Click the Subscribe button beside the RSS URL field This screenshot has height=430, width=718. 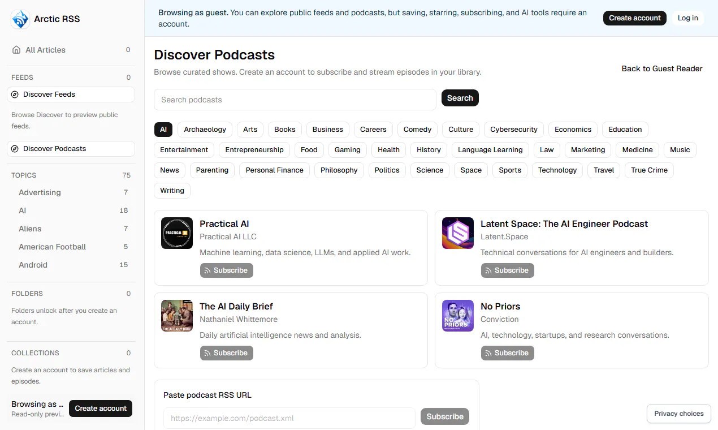coord(445,416)
